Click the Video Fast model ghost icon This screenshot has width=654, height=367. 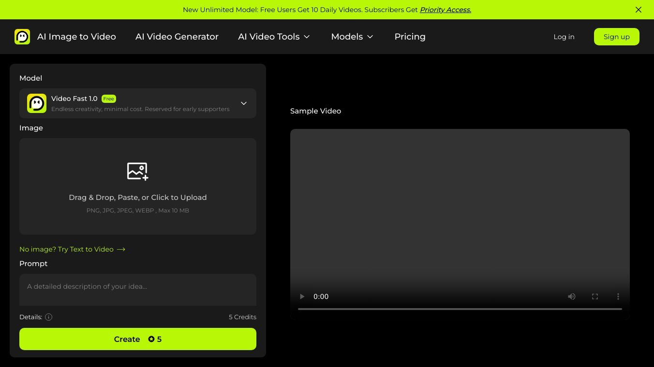pyautogui.click(x=37, y=103)
